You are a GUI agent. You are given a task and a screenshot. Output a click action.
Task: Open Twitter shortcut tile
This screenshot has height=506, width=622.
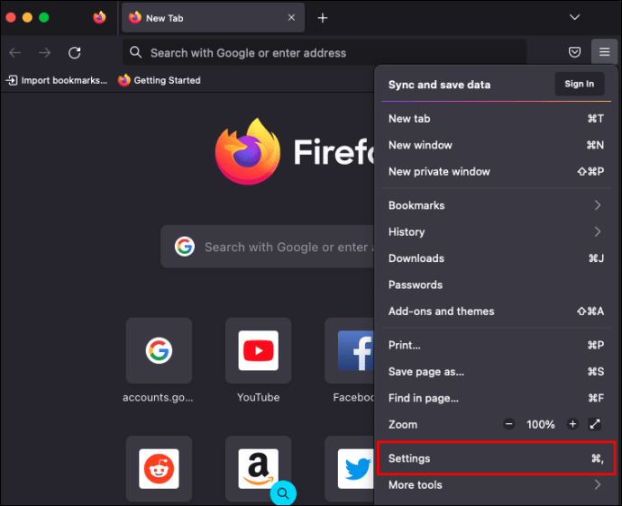coord(350,469)
